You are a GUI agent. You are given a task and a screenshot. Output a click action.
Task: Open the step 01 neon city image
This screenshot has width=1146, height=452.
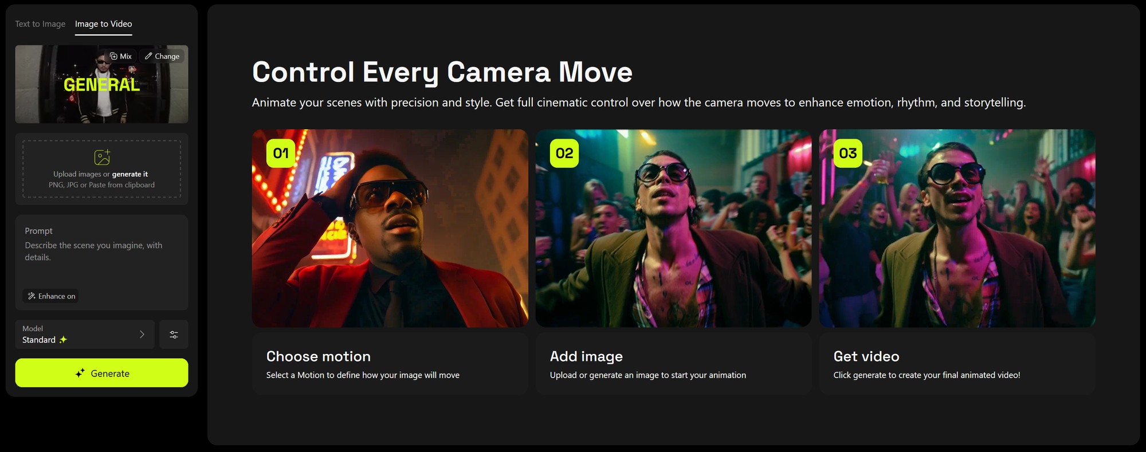(390, 229)
